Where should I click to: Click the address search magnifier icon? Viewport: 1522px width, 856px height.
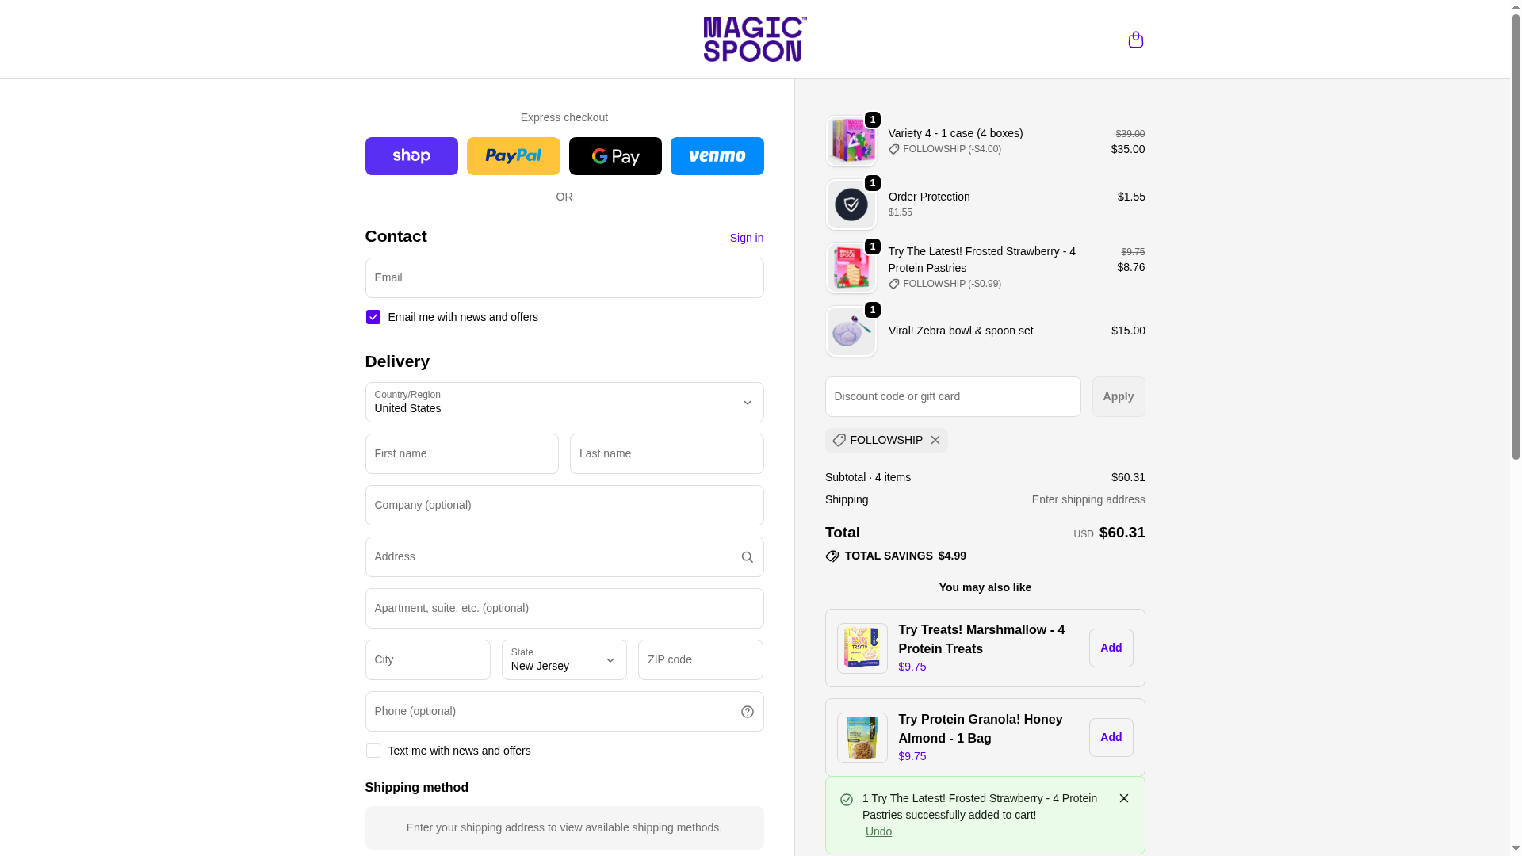747,557
